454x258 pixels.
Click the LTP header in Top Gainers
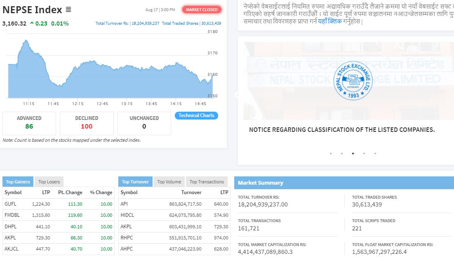point(46,192)
